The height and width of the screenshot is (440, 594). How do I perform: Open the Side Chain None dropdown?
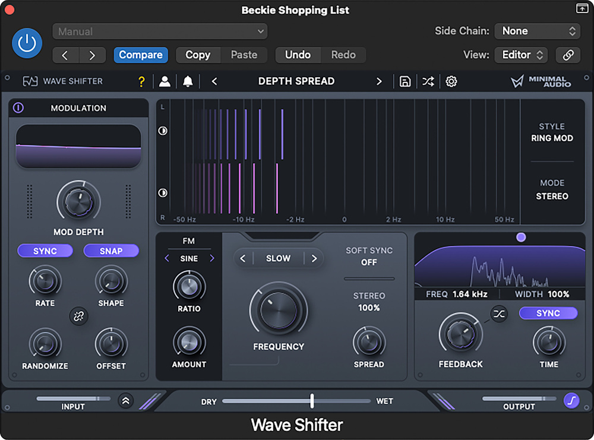537,31
